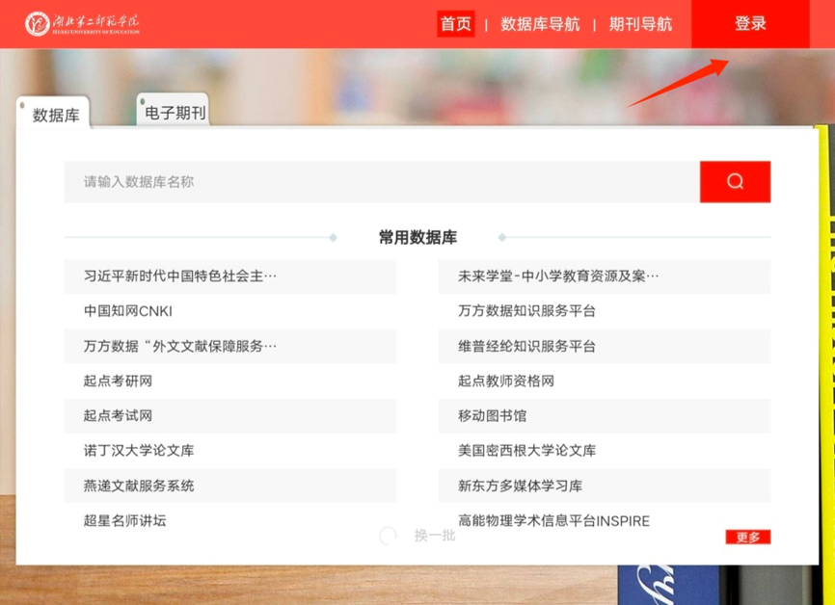Open the 期刊导航 menu item
Screen dimensions: 835x605
point(638,25)
